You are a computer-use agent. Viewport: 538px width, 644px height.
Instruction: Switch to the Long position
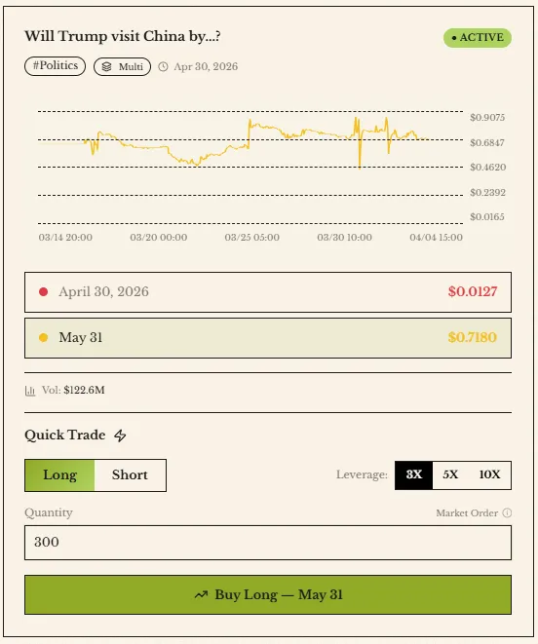tap(60, 475)
